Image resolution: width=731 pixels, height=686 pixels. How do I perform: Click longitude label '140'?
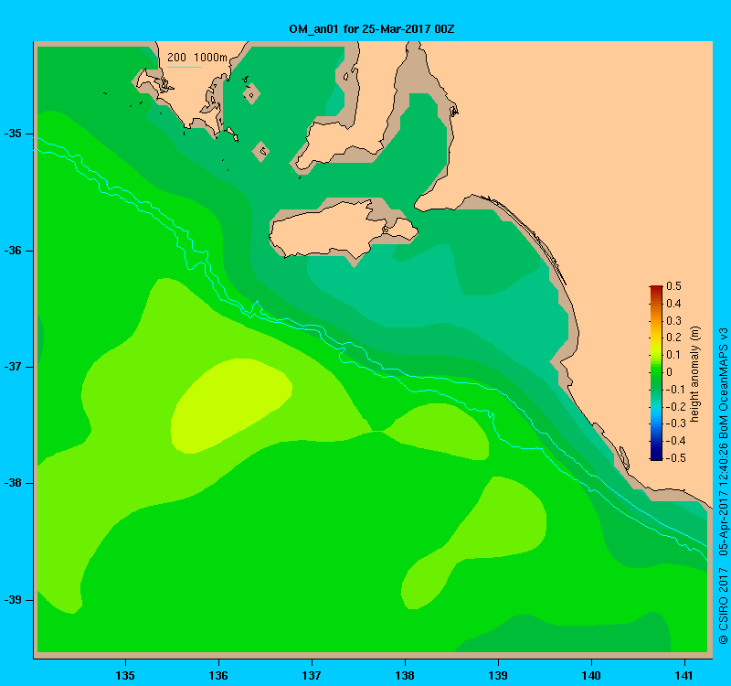pyautogui.click(x=591, y=675)
